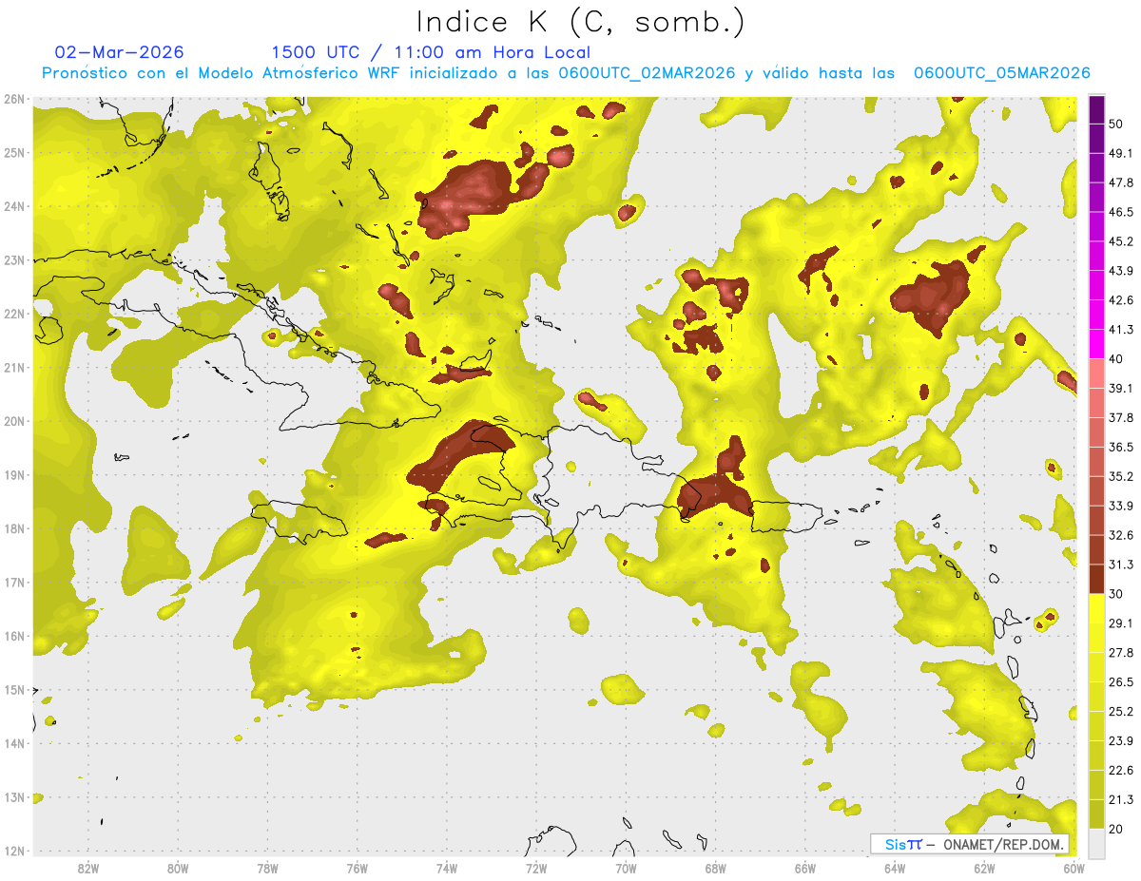Click the "22N" latitude label
This screenshot has height=881, width=1141.
click(x=14, y=314)
